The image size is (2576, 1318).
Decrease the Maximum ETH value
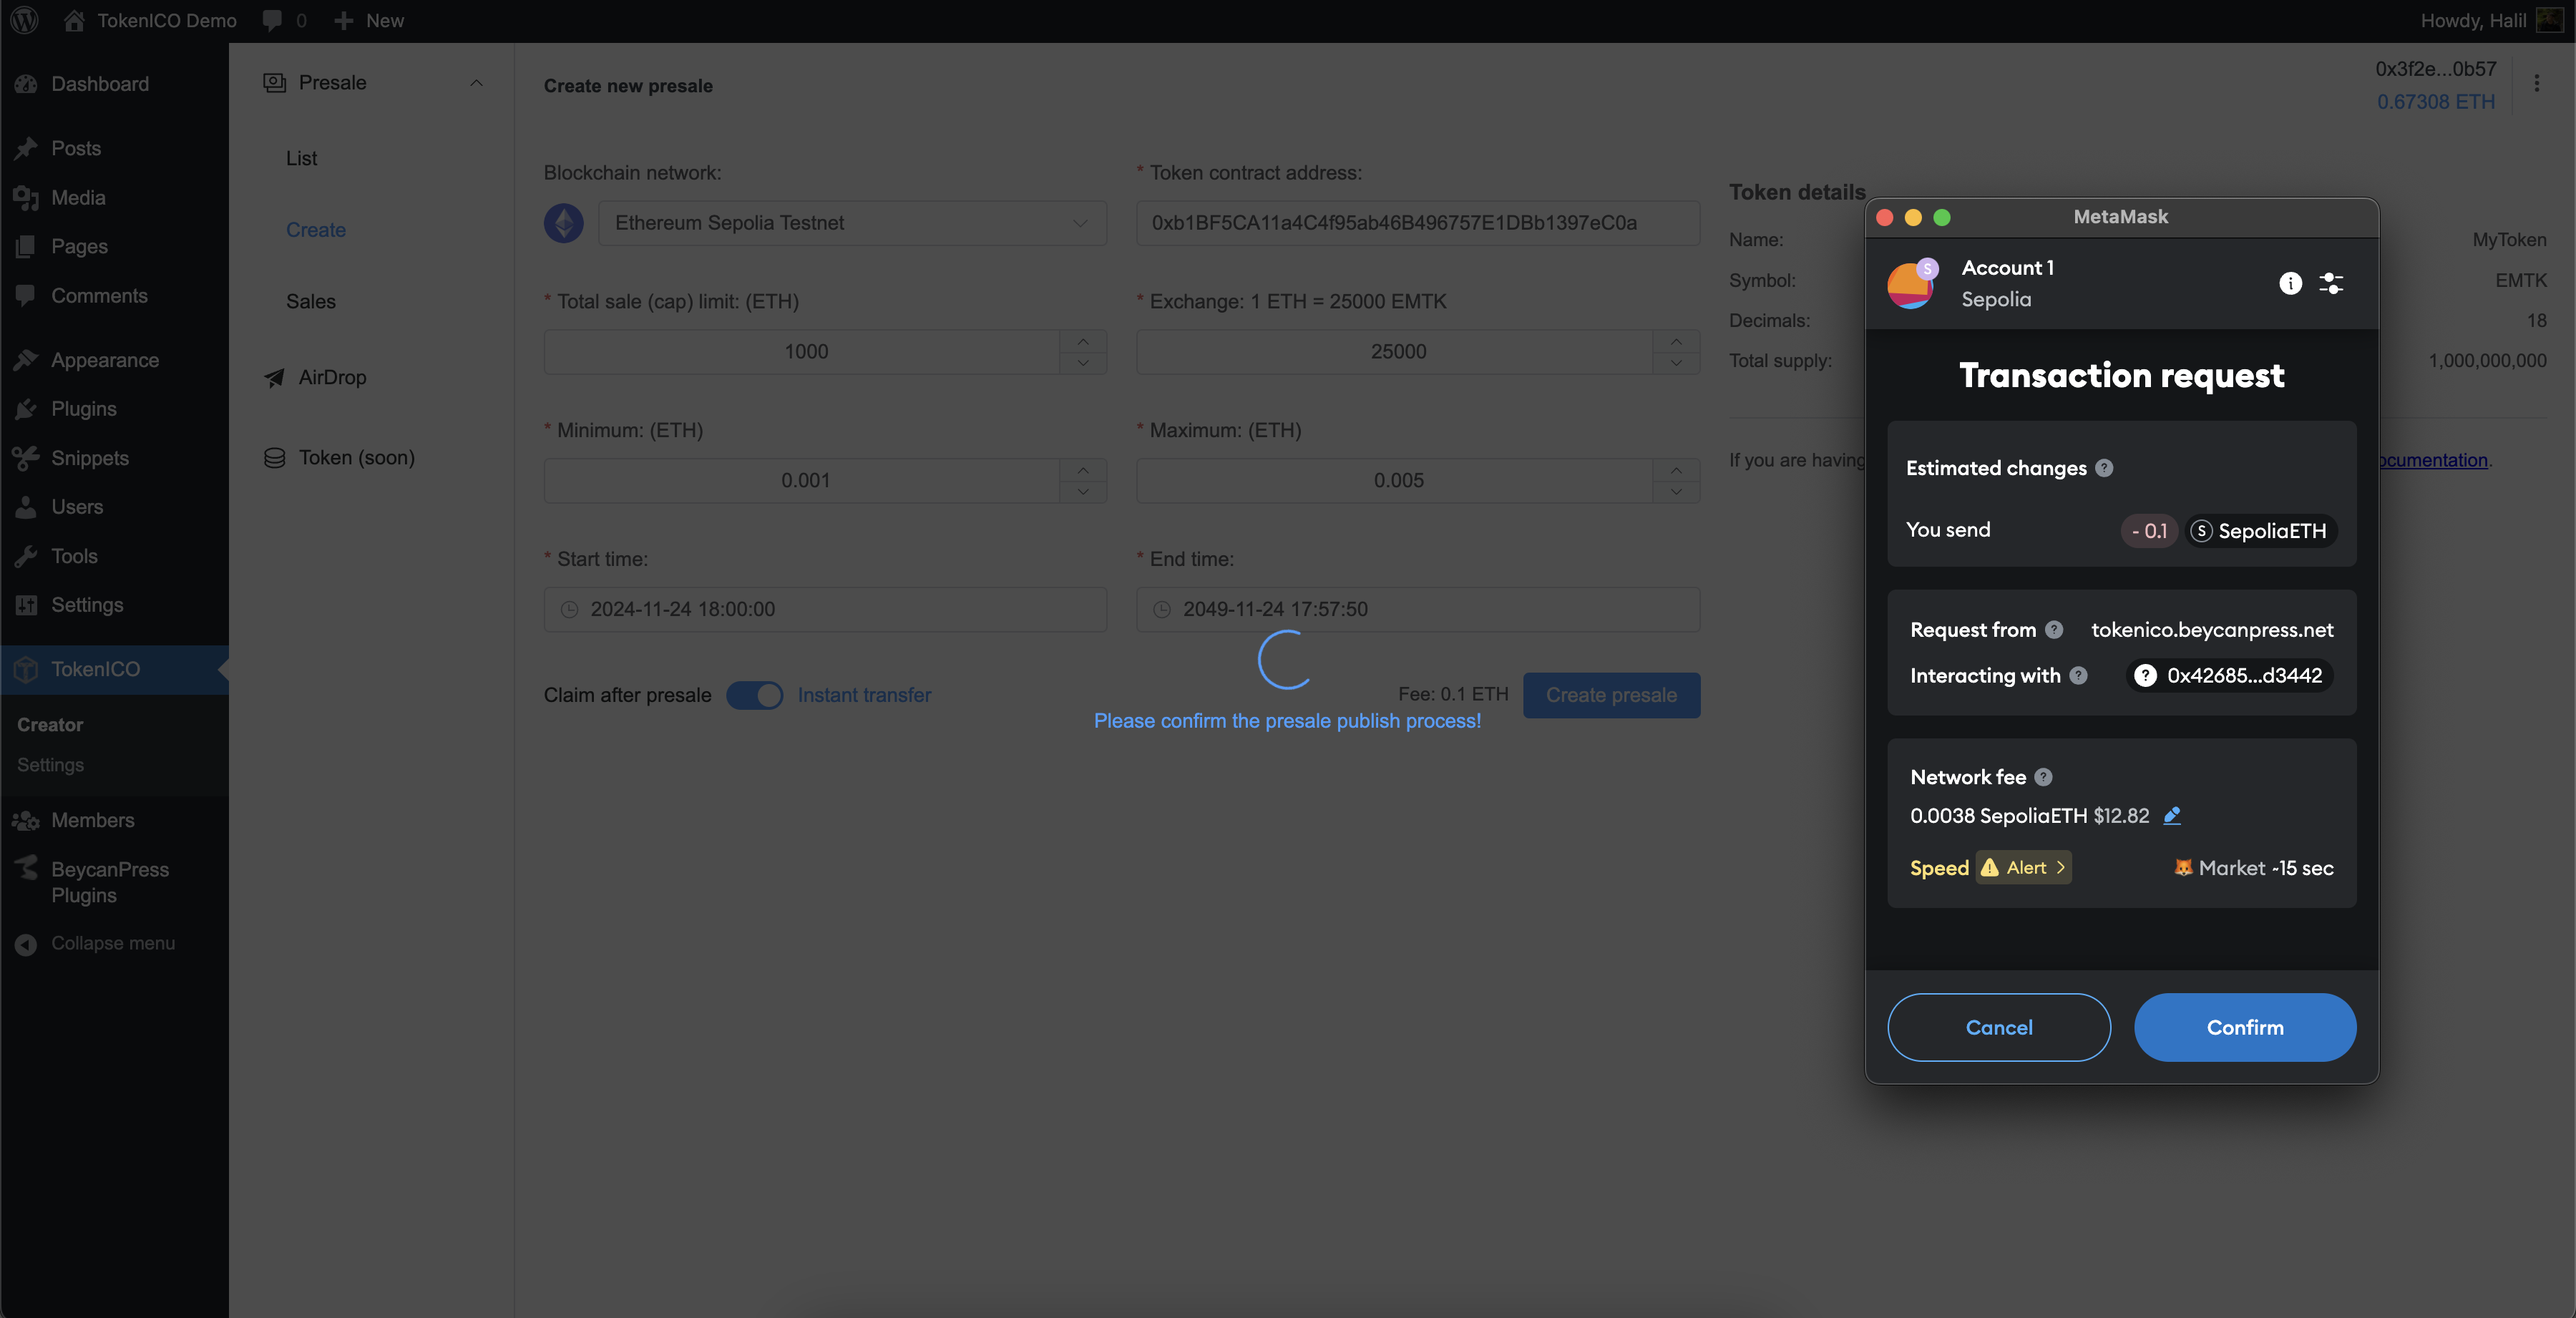point(1676,492)
